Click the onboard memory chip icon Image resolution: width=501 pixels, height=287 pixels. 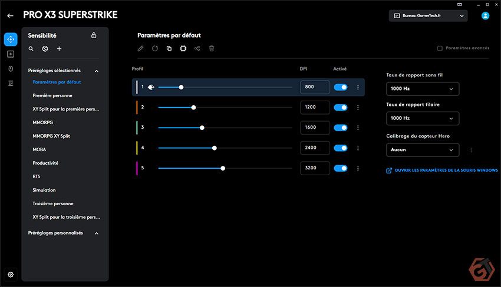[x=183, y=48]
